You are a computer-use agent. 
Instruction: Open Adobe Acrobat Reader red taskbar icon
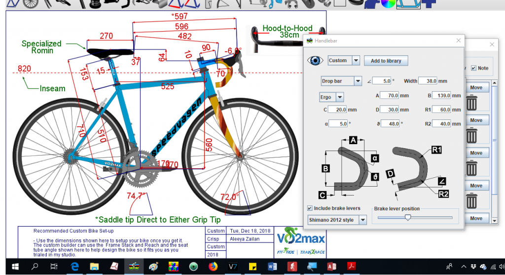(351, 267)
